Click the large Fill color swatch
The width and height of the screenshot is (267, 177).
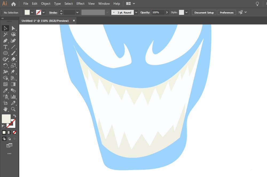click(6, 119)
